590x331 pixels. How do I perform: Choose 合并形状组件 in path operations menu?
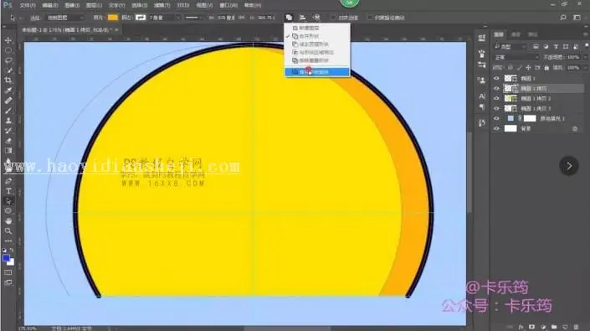pyautogui.click(x=317, y=72)
